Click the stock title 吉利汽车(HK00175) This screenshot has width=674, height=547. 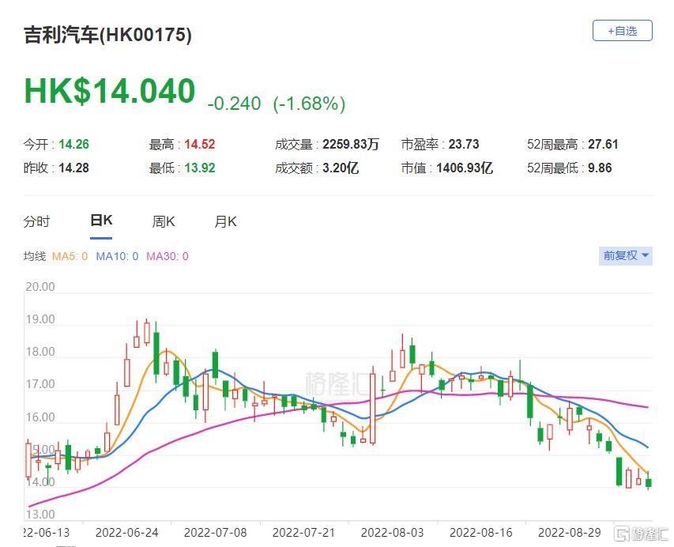coord(107,35)
